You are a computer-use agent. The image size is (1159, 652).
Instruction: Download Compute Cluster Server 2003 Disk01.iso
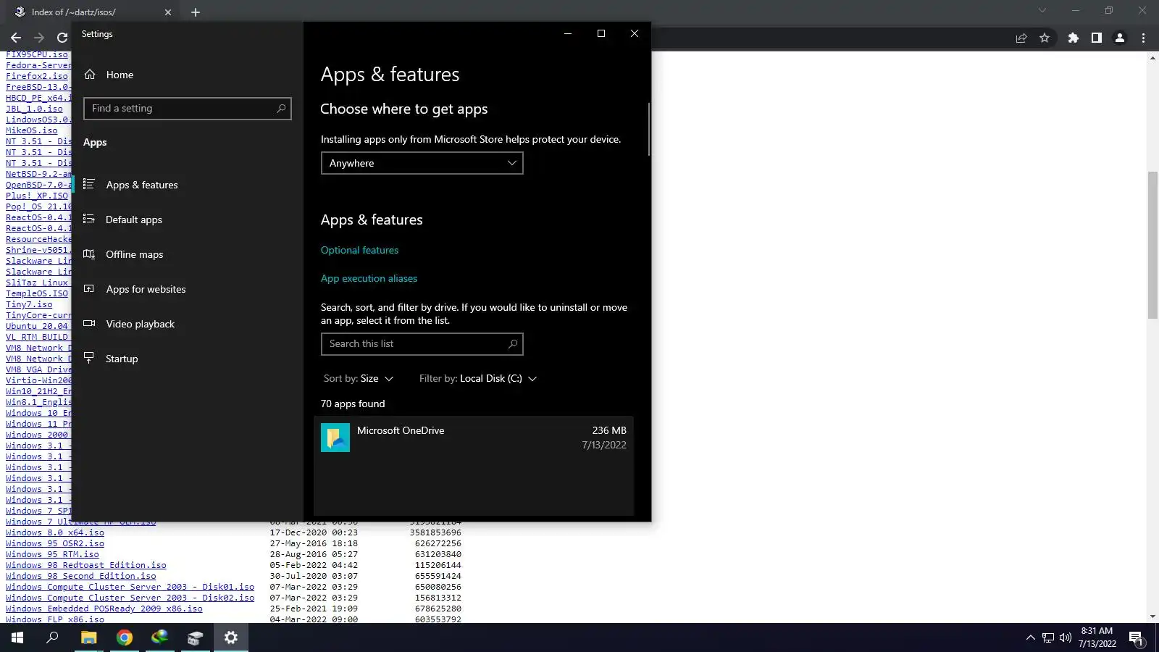click(130, 587)
